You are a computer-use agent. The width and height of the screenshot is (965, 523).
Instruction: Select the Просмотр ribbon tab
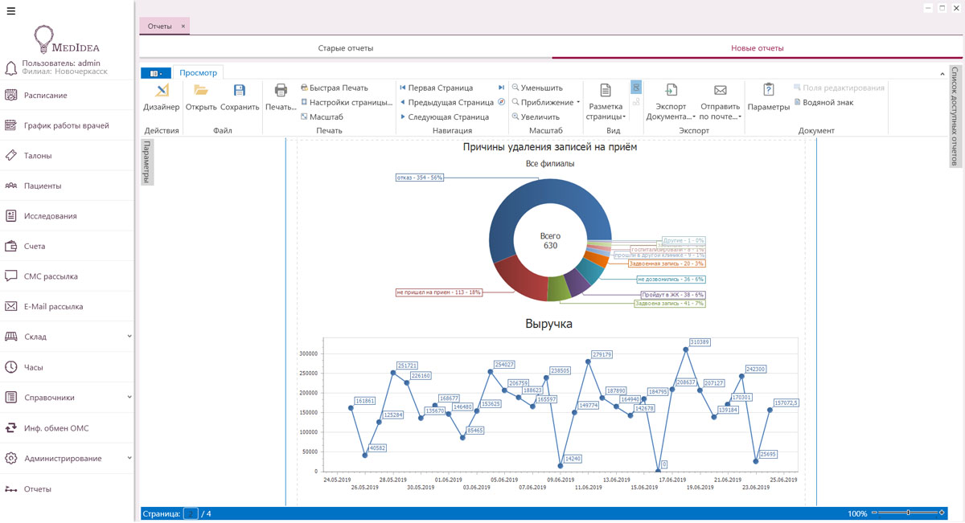point(198,73)
